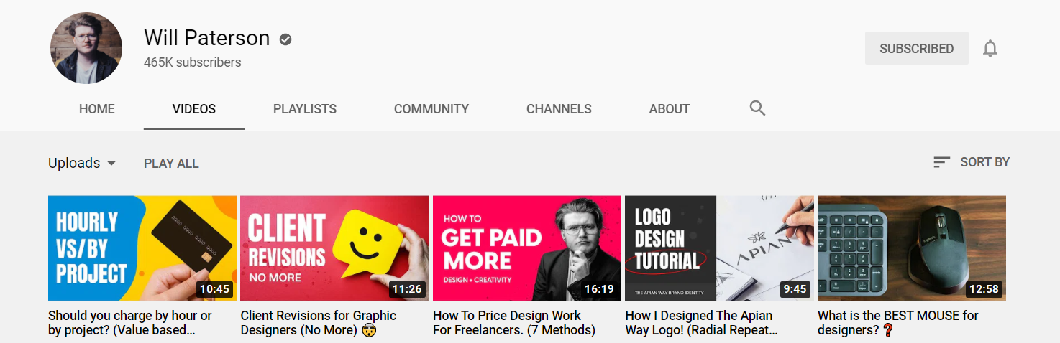Open Will Paterson's channel avatar

click(x=86, y=48)
